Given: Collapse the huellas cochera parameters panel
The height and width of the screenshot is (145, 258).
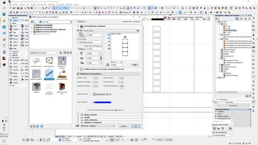Looking at the screenshot, I should (x=78, y=69).
